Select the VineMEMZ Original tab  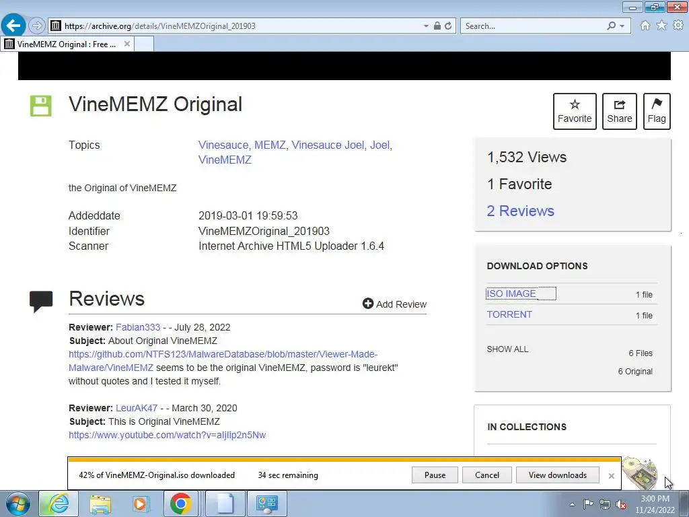(67, 44)
